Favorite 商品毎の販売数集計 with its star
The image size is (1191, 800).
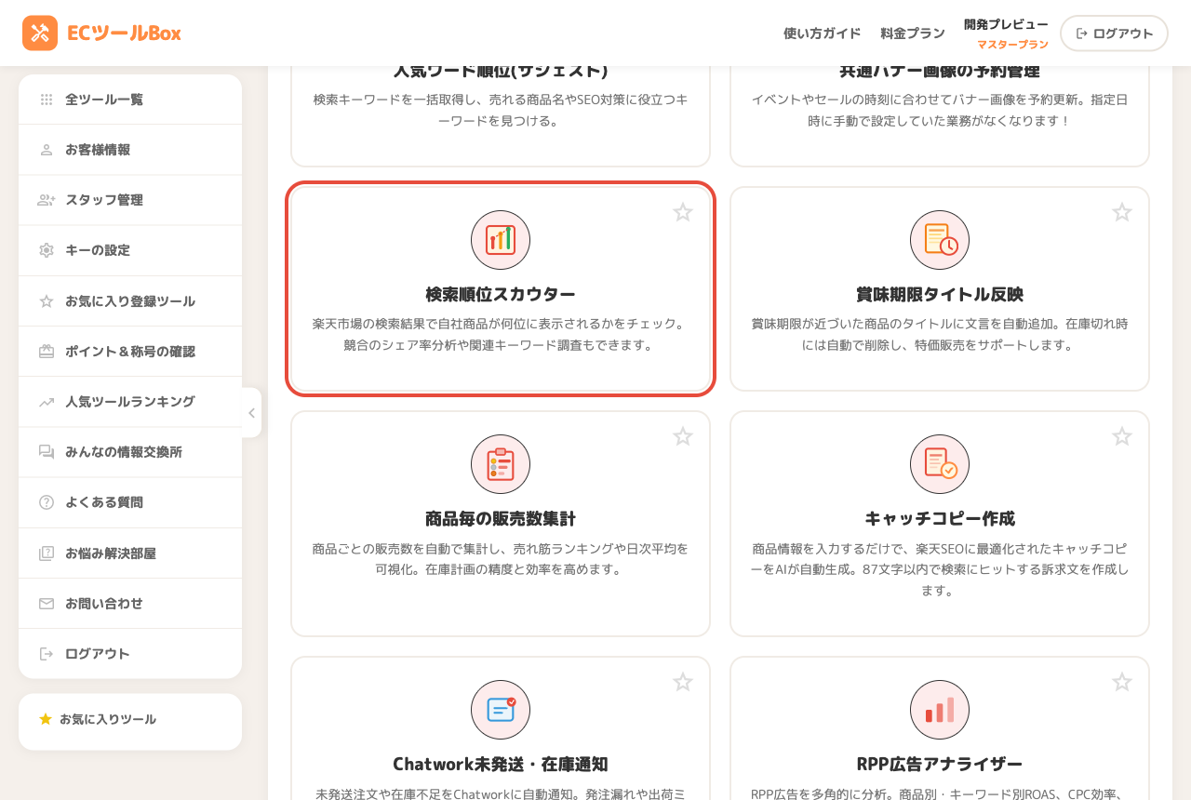[x=683, y=436]
